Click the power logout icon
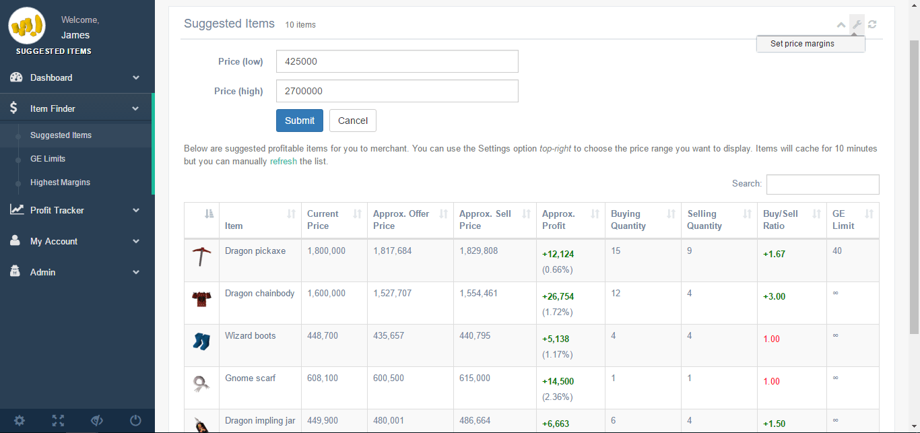The image size is (920, 433). click(135, 421)
